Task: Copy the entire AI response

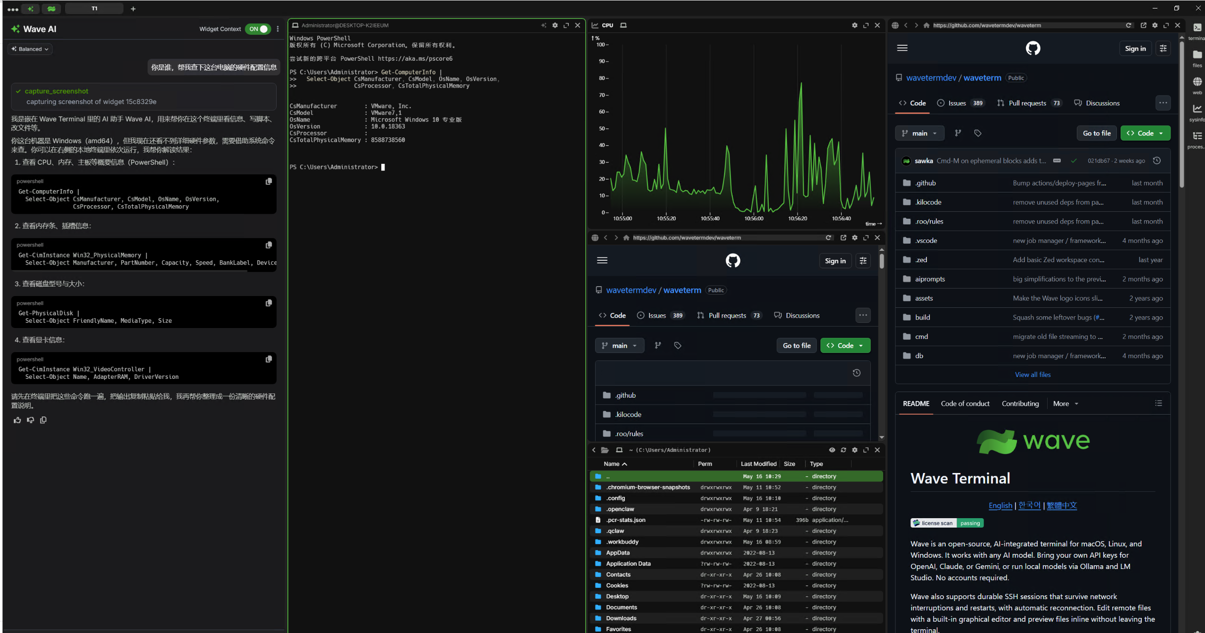Action: (43, 420)
